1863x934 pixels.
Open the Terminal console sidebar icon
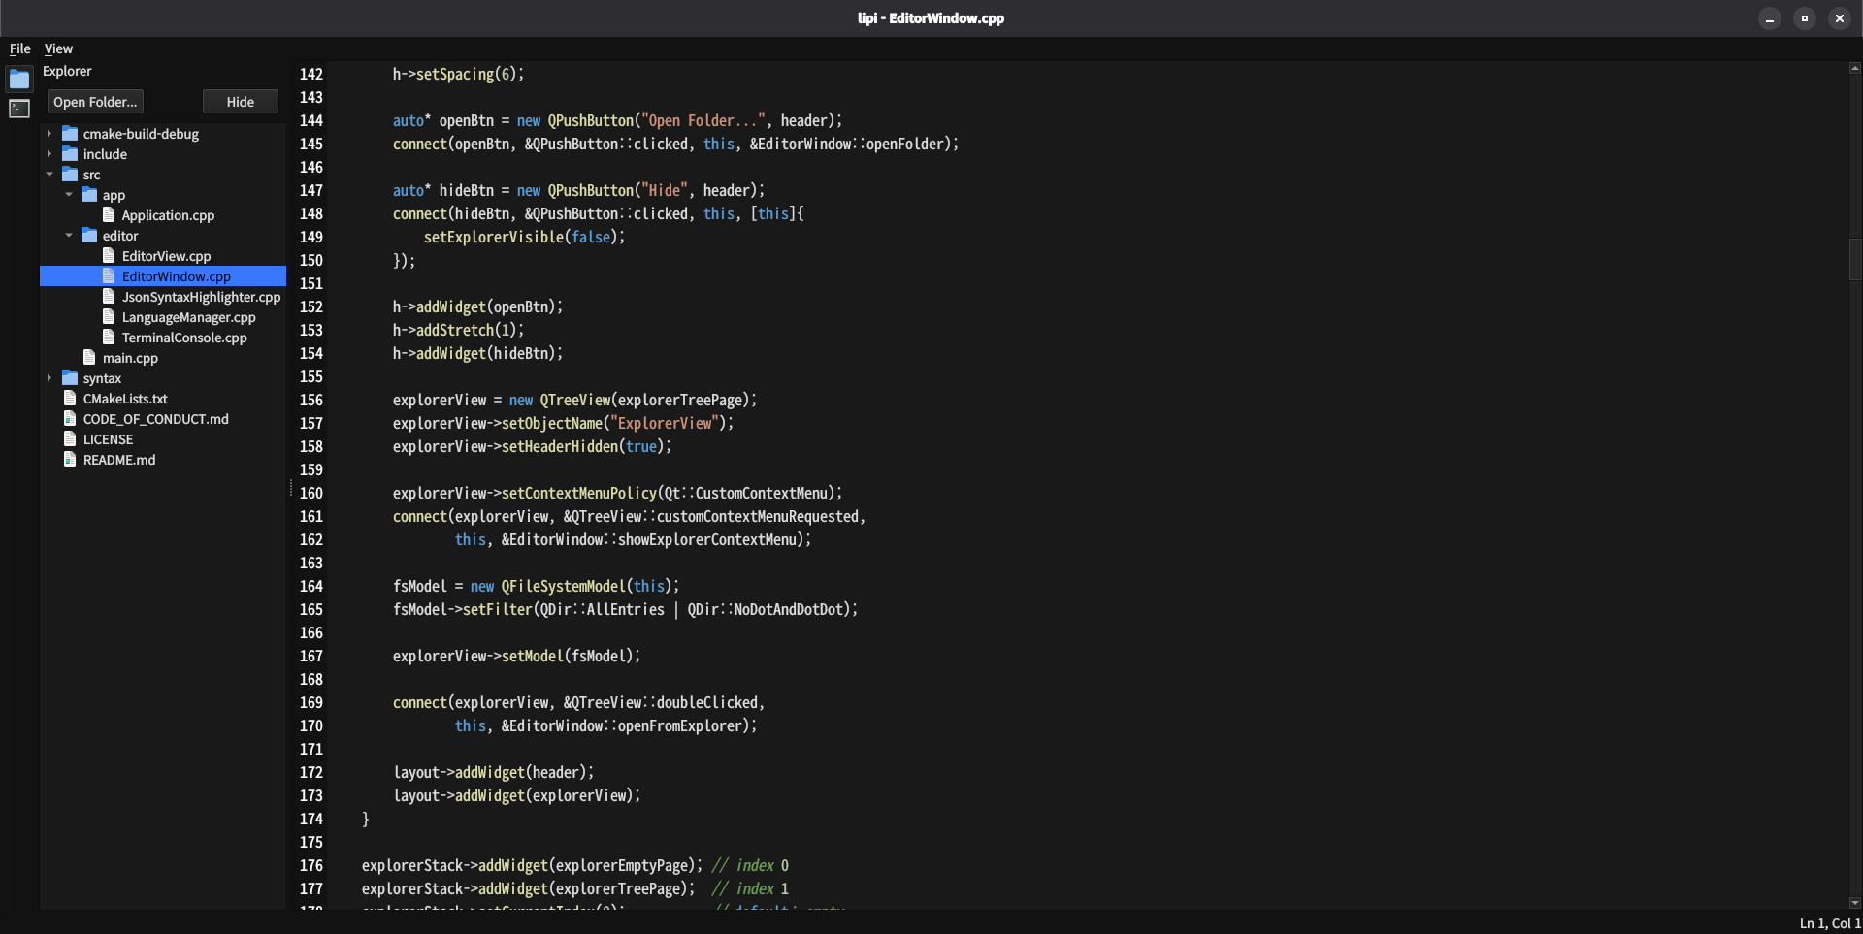19,109
